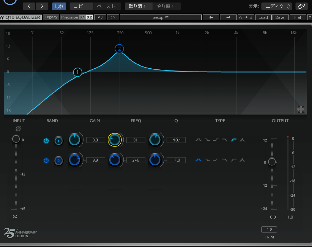Copy setup with A → B button
Viewport: 312px width, 247px height.
tap(246, 17)
